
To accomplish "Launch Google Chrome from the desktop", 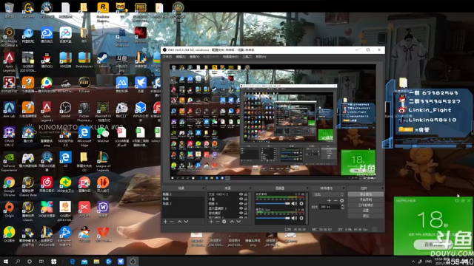I will [9, 187].
